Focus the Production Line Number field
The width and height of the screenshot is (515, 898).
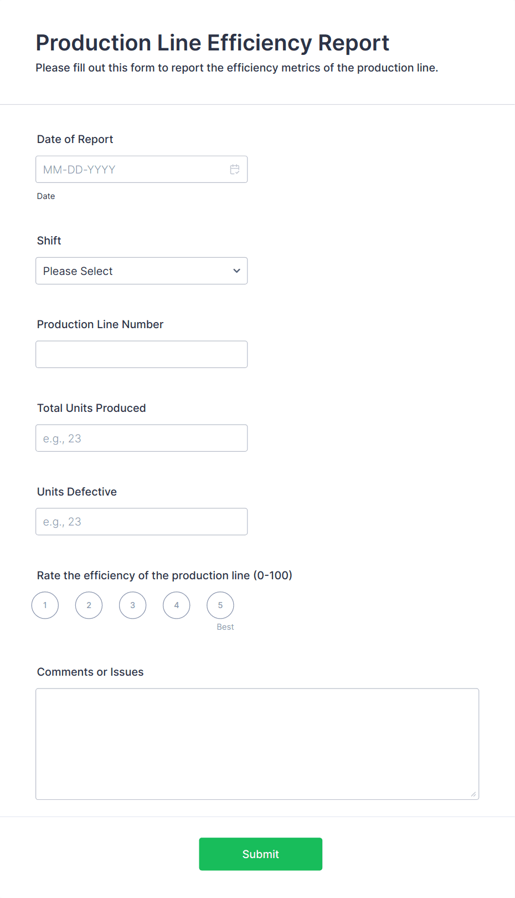point(141,355)
